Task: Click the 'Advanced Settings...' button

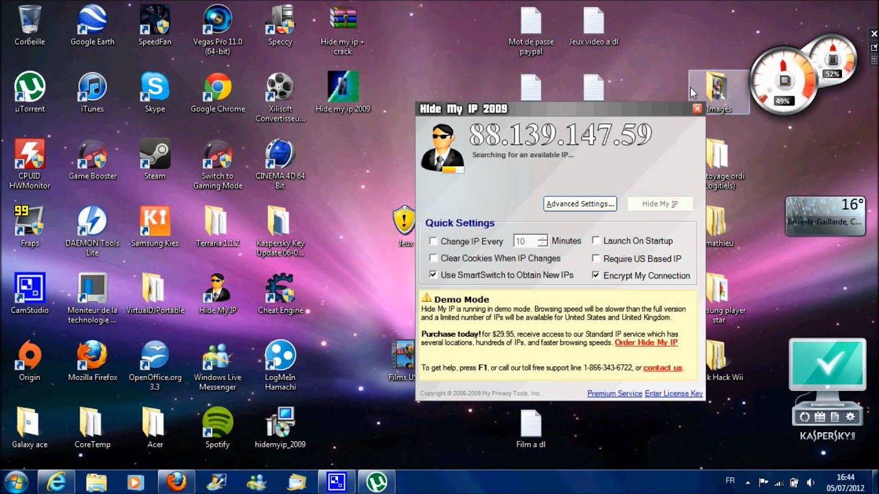Action: [580, 204]
